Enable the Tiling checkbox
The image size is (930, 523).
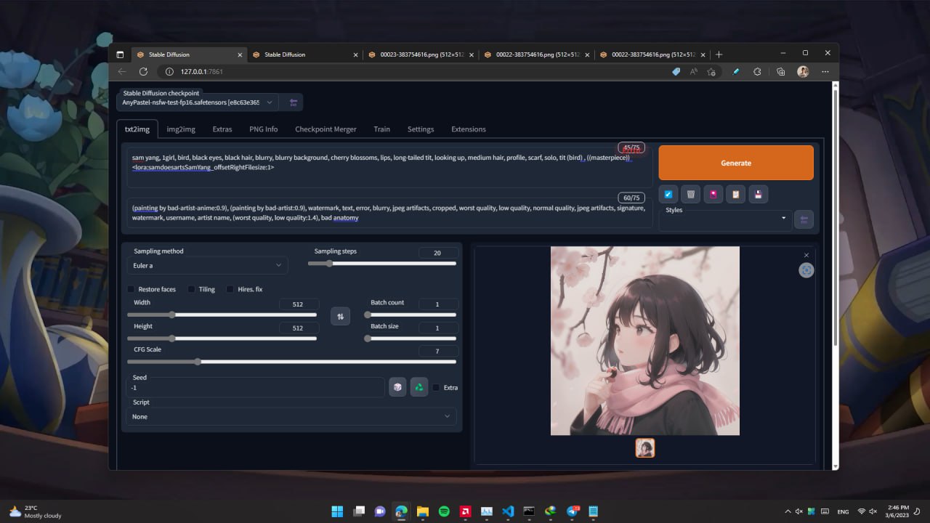tap(192, 289)
